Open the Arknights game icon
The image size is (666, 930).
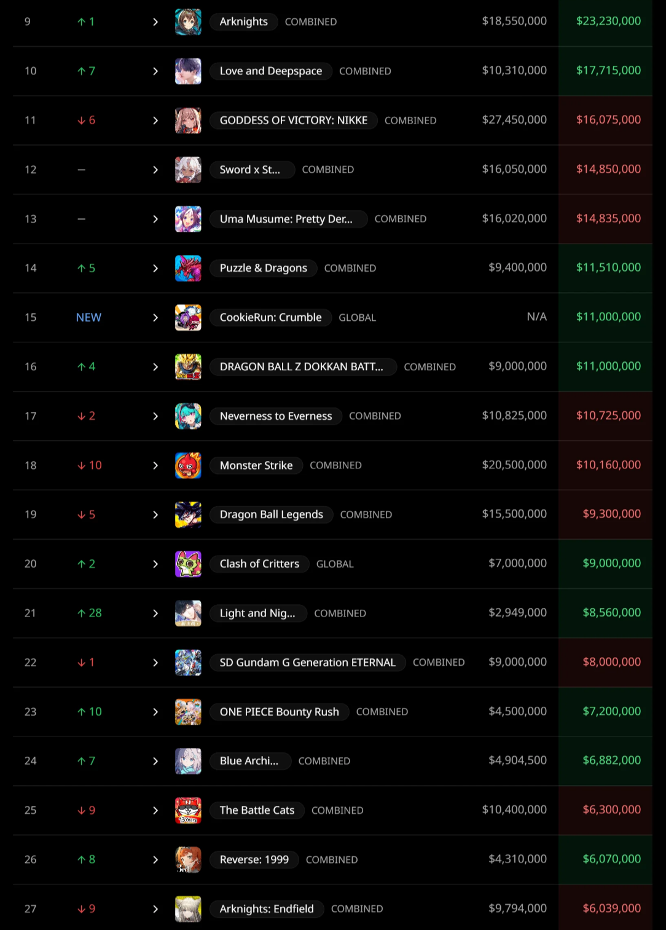(x=188, y=22)
